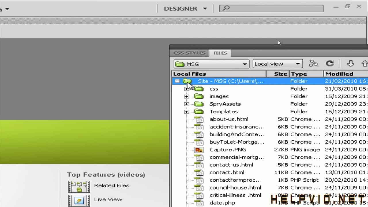Click the about-us.html file icon

click(x=199, y=119)
